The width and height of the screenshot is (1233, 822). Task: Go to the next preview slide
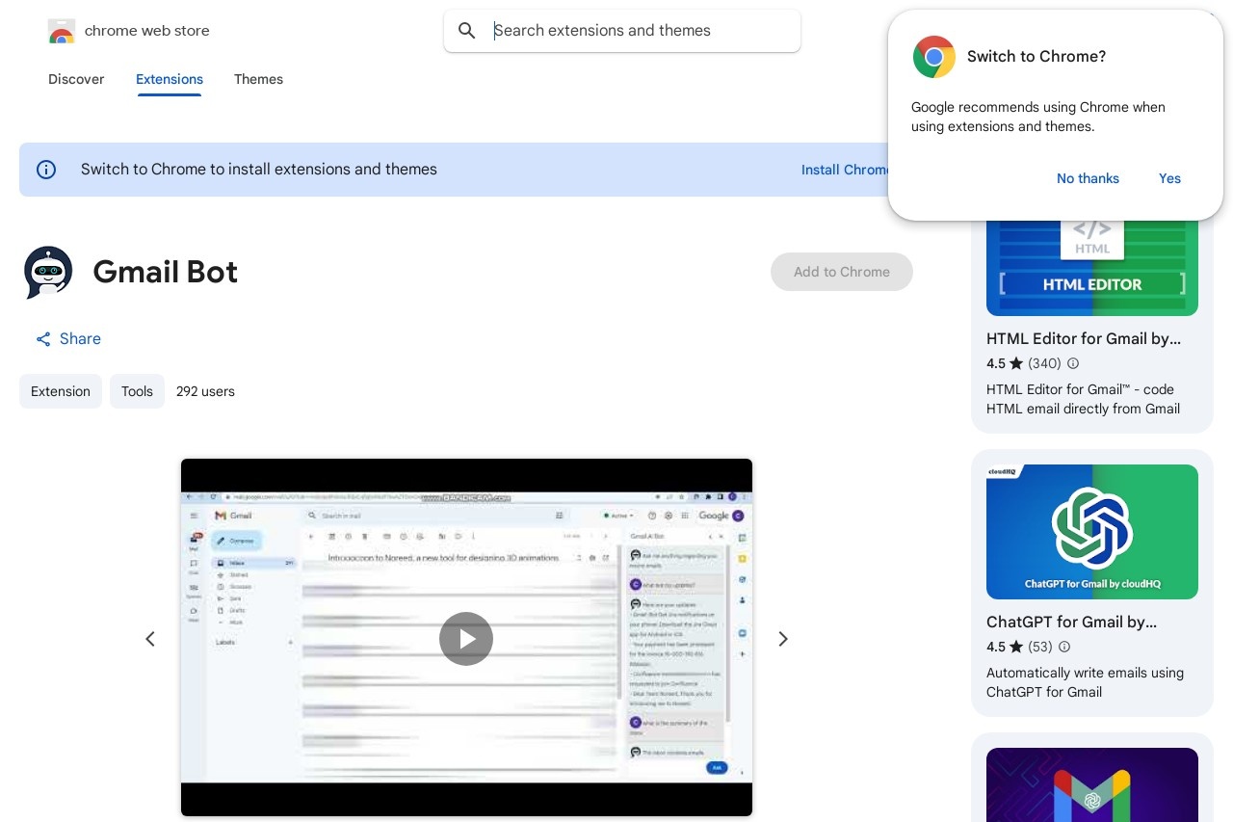tap(783, 639)
